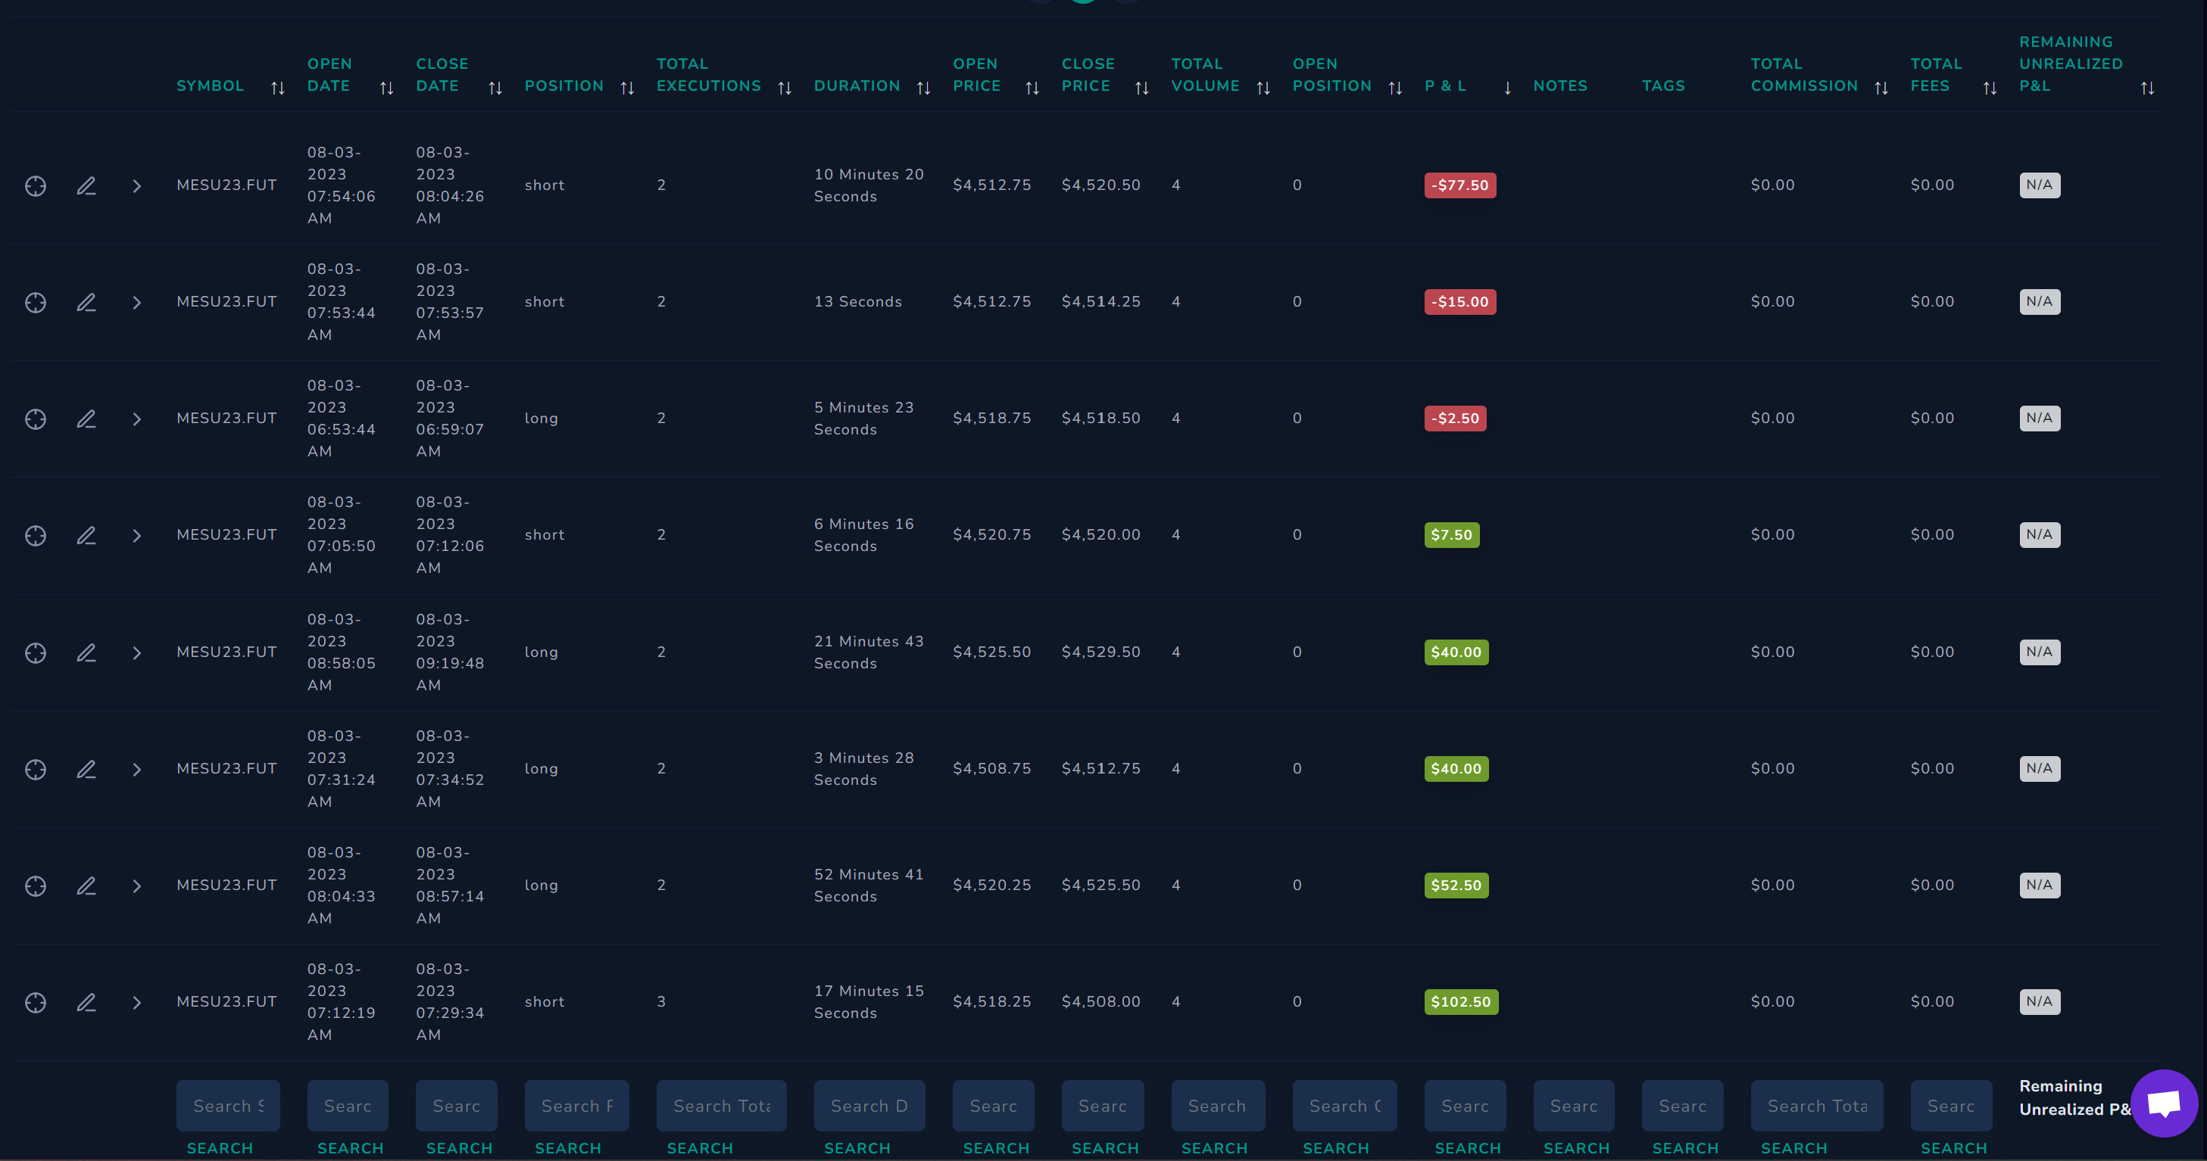Click the $102.50 P&L badge
The height and width of the screenshot is (1161, 2207).
(1461, 1002)
